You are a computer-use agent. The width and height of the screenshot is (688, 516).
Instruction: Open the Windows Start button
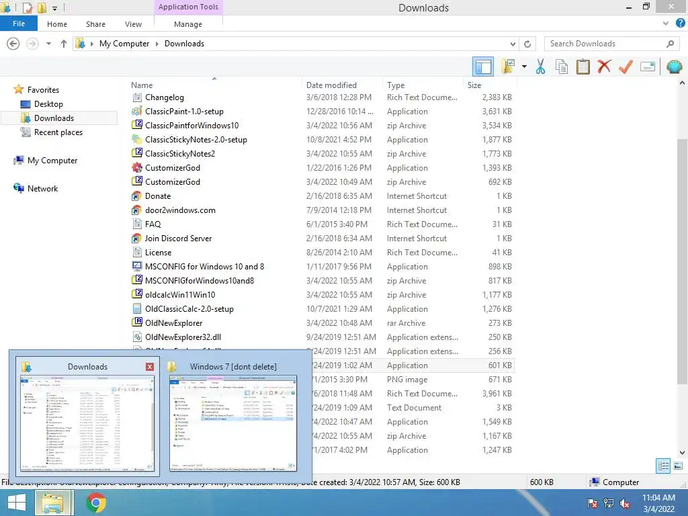[16, 503]
